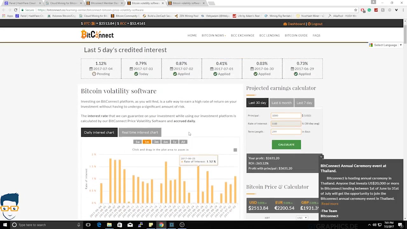The width and height of the screenshot is (407, 229).
Task: Select the Last 6 month calculator tab
Action: [281, 103]
